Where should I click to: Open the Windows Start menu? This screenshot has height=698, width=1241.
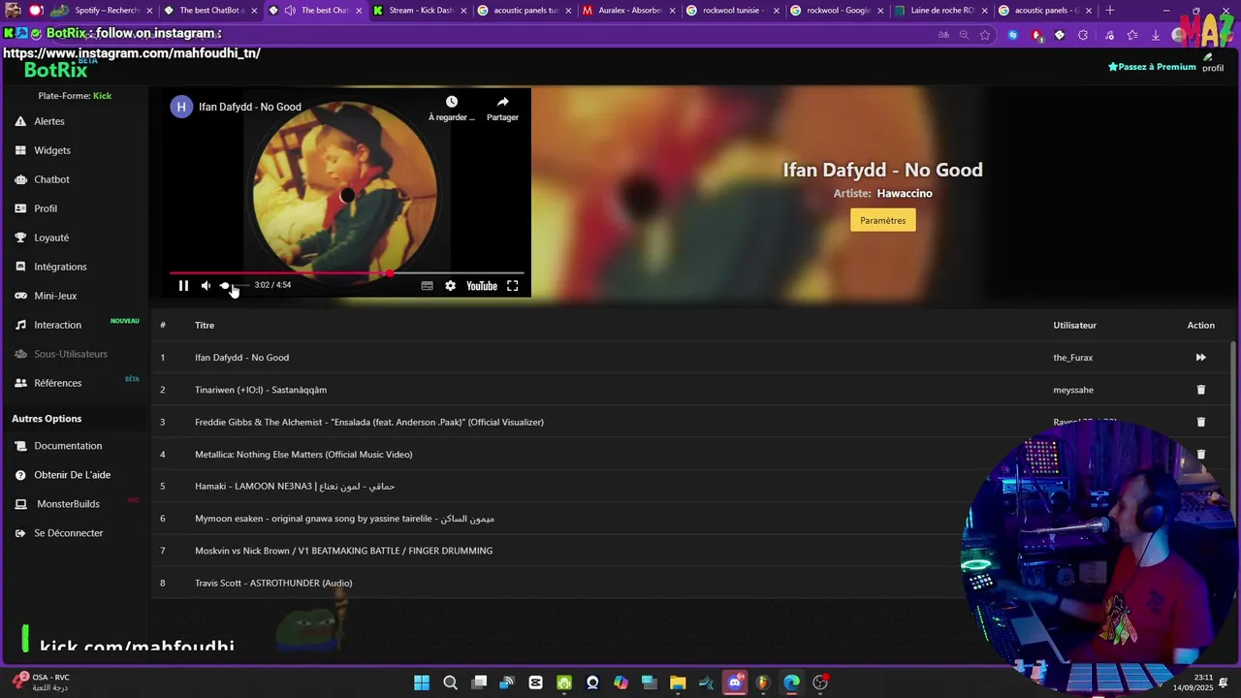coord(422,682)
